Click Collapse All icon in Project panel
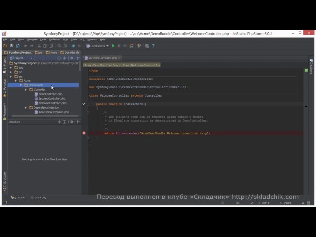The image size is (316, 237). [x=64, y=58]
